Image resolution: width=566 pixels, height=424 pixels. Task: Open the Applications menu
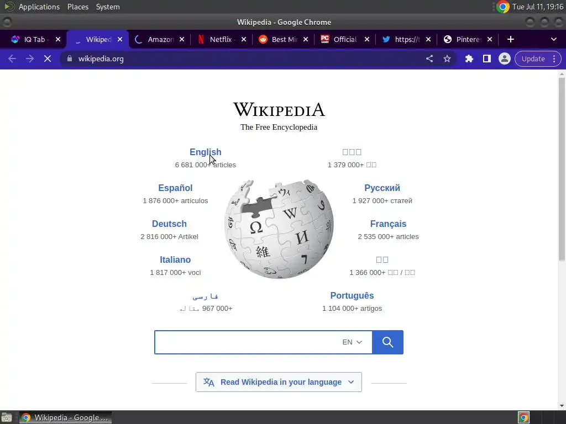tap(39, 7)
